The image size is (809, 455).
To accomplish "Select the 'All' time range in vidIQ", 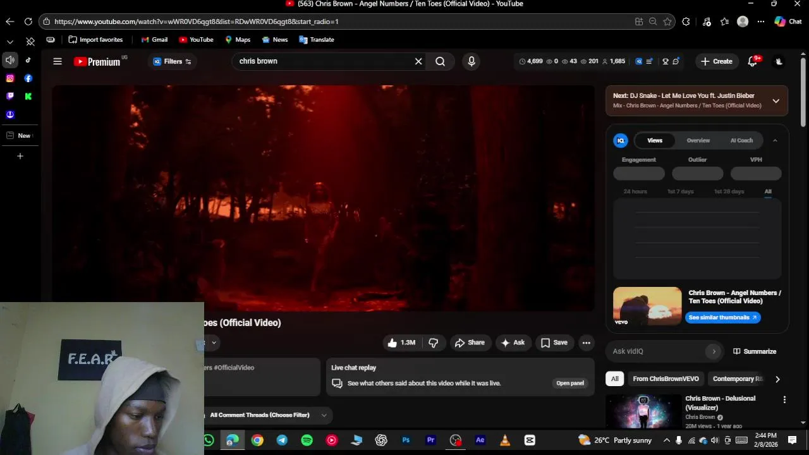I will point(768,191).
